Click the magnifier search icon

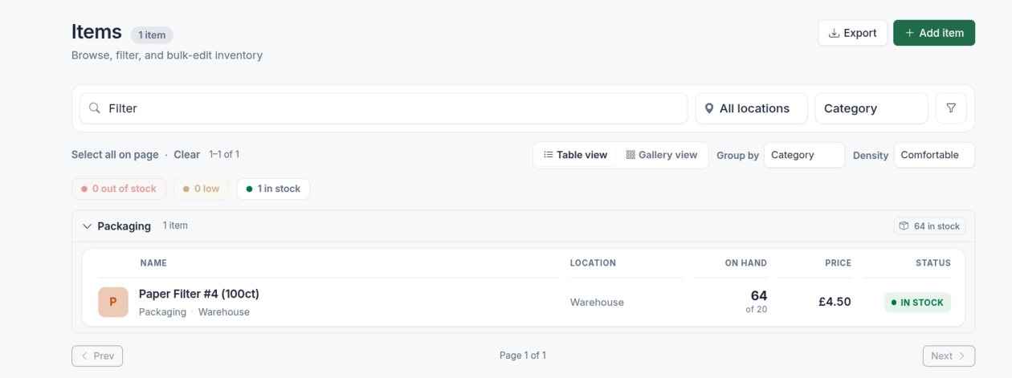[95, 108]
